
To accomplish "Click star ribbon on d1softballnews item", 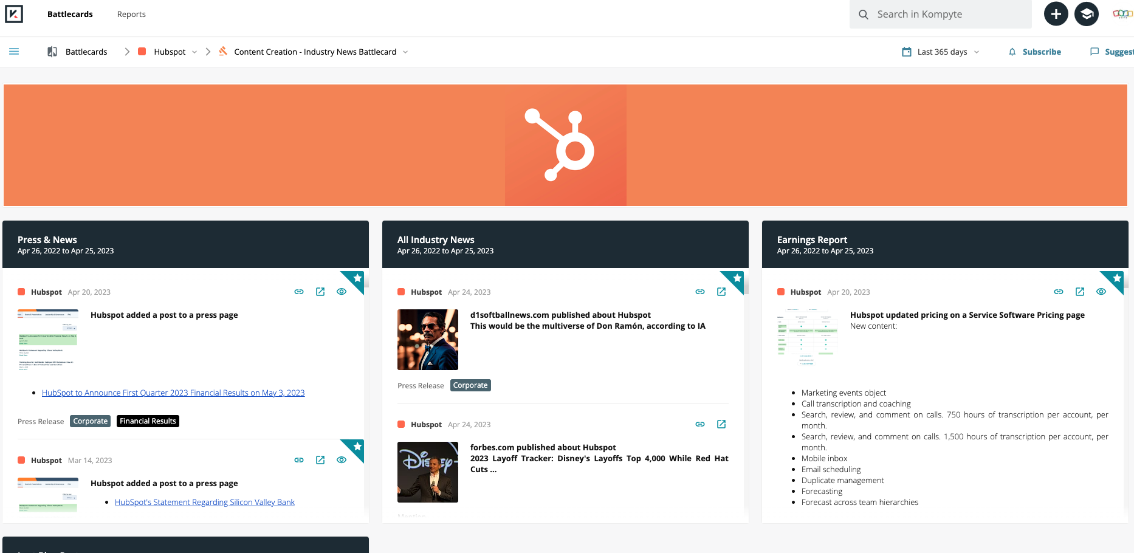I will point(737,278).
